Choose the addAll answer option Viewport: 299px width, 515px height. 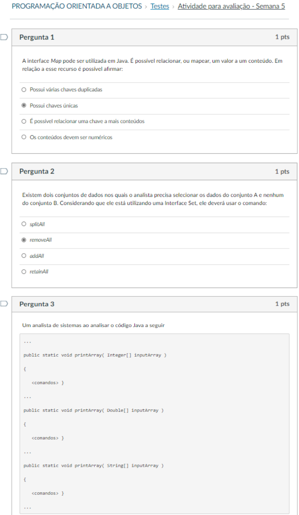click(x=23, y=256)
